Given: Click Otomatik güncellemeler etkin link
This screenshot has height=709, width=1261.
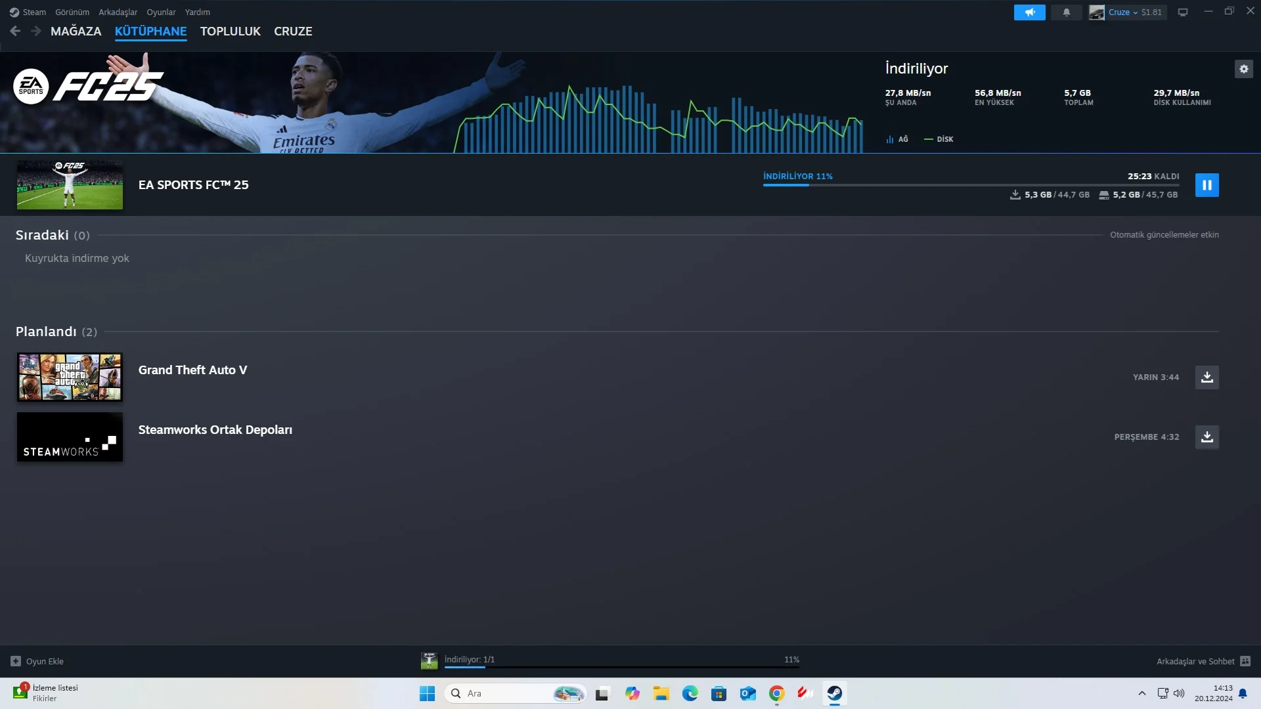Looking at the screenshot, I should click(x=1164, y=235).
